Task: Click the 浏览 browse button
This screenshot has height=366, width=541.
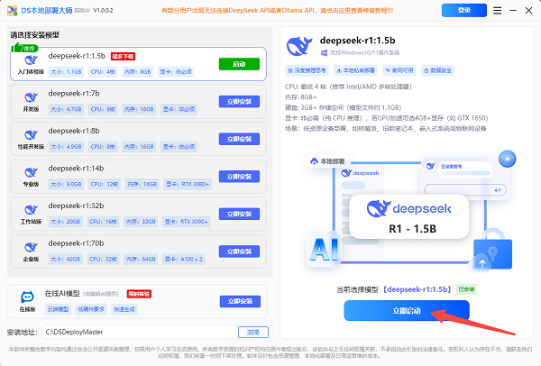Action: (x=253, y=332)
